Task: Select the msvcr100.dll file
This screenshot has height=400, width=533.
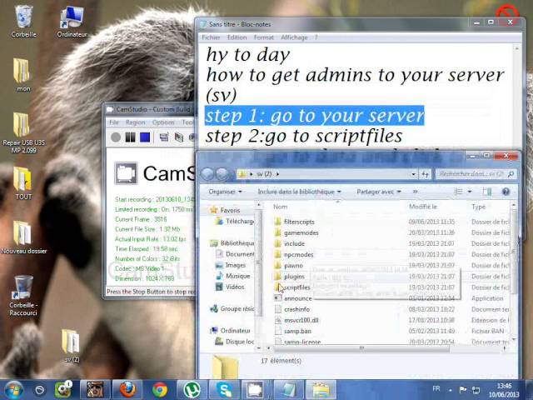Action: coord(296,320)
